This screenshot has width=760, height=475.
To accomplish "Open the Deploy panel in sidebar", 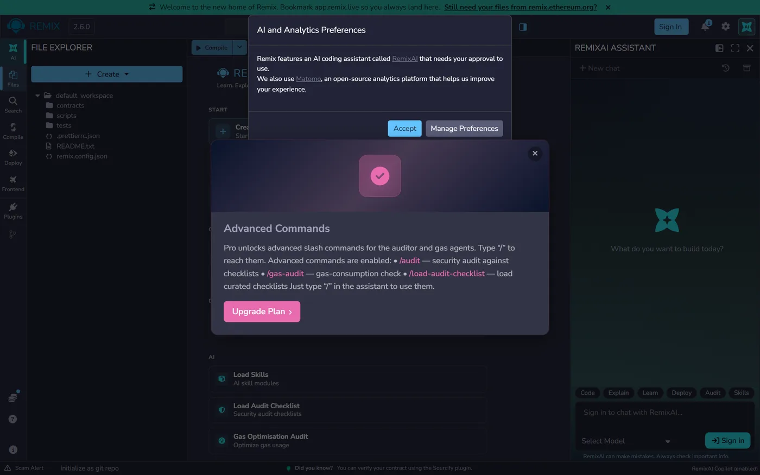I will pyautogui.click(x=13, y=156).
